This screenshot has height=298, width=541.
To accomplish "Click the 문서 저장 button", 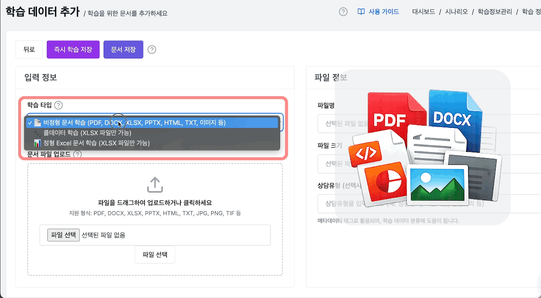I will (x=123, y=50).
